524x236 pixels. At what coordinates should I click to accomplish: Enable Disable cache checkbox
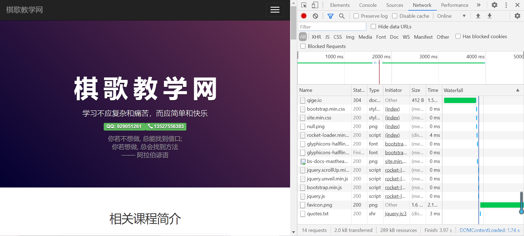pos(395,16)
